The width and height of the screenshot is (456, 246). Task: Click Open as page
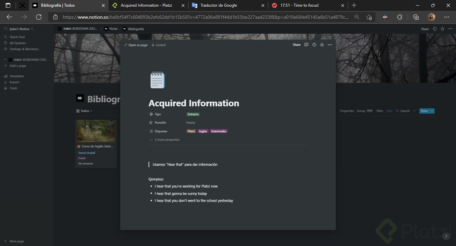(136, 44)
